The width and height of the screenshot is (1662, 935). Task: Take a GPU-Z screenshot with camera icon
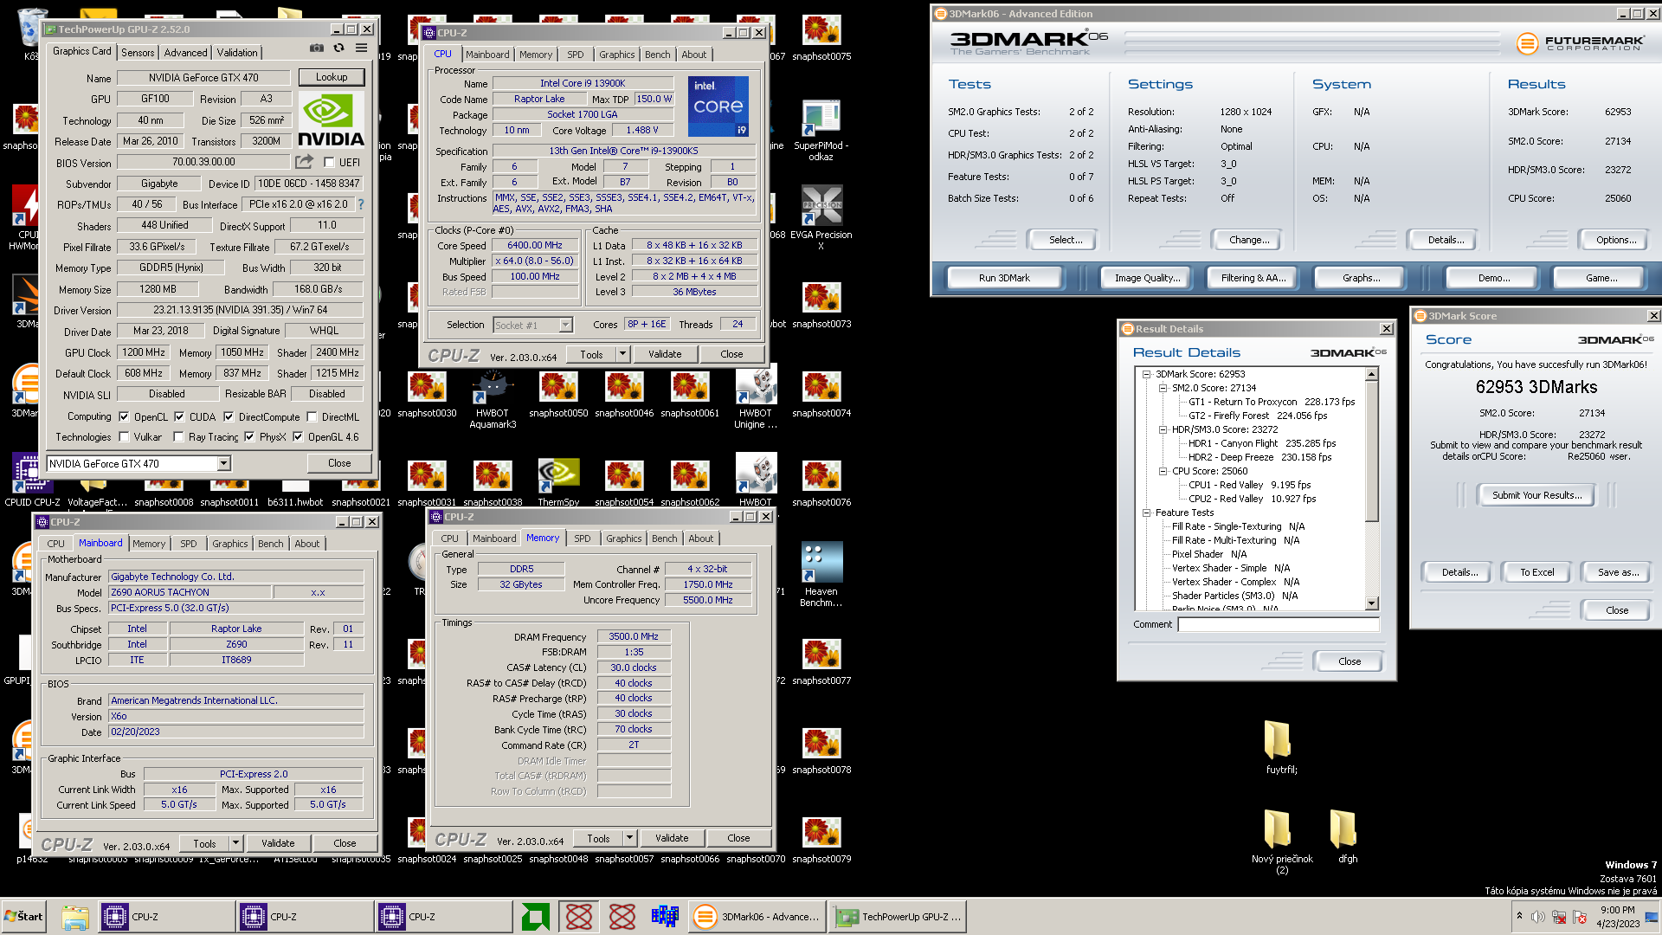(317, 48)
